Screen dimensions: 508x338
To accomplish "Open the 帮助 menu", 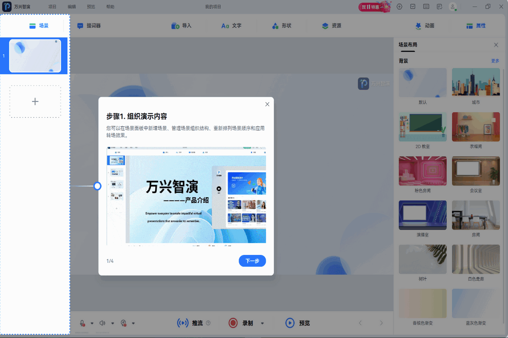I will (110, 7).
